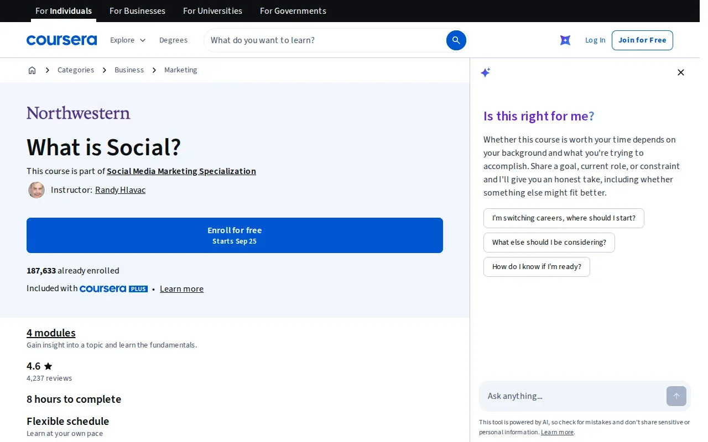This screenshot has width=708, height=442.
Task: Select 'I'm switching careers, where should I start?'
Action: click(564, 218)
